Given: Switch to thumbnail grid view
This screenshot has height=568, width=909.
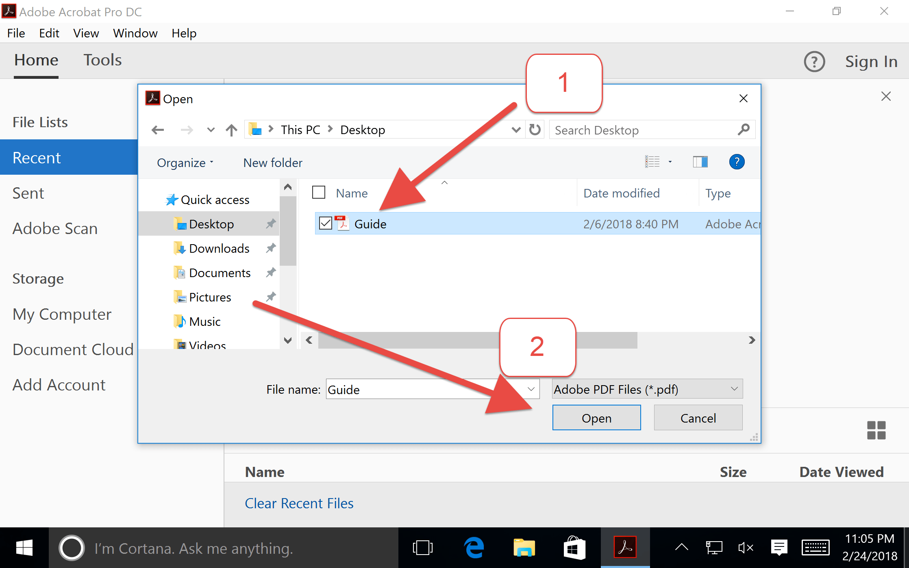Looking at the screenshot, I should coord(876,430).
